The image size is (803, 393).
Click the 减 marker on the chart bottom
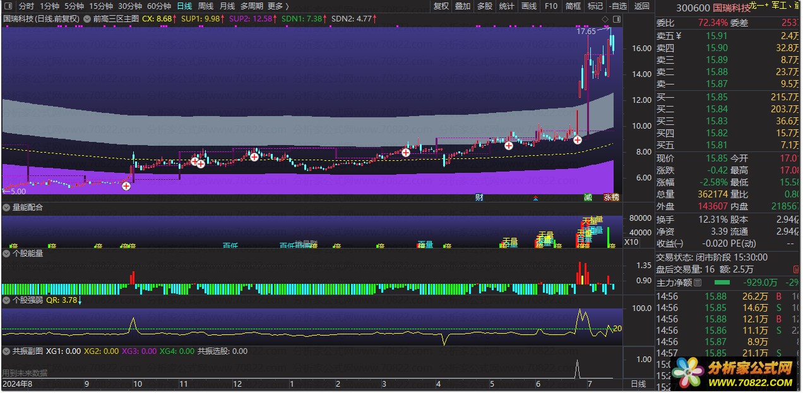(588, 197)
